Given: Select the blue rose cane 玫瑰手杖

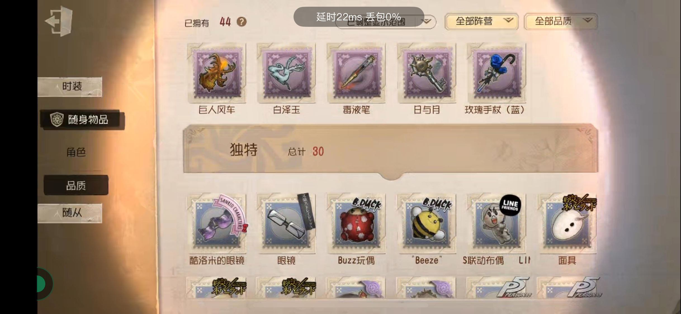Looking at the screenshot, I should point(496,73).
